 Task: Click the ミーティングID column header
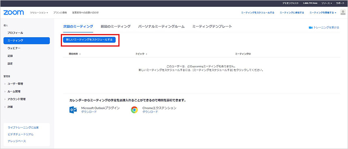point(243,54)
